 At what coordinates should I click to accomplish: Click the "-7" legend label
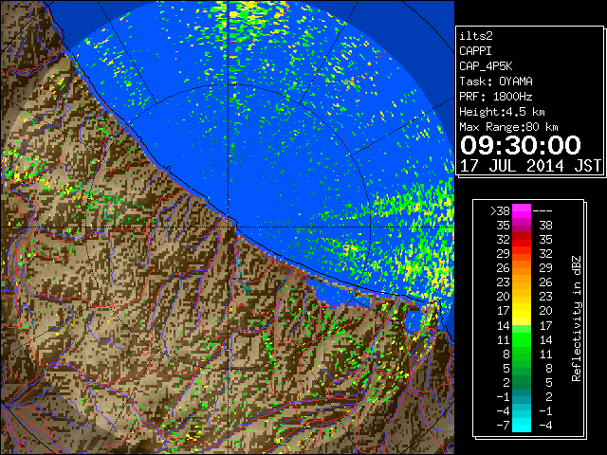[x=504, y=426]
